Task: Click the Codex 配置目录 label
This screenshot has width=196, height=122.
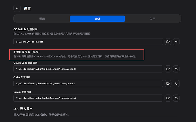Action: 22,77
